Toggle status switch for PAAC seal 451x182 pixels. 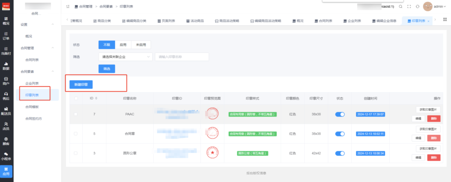pos(340,114)
